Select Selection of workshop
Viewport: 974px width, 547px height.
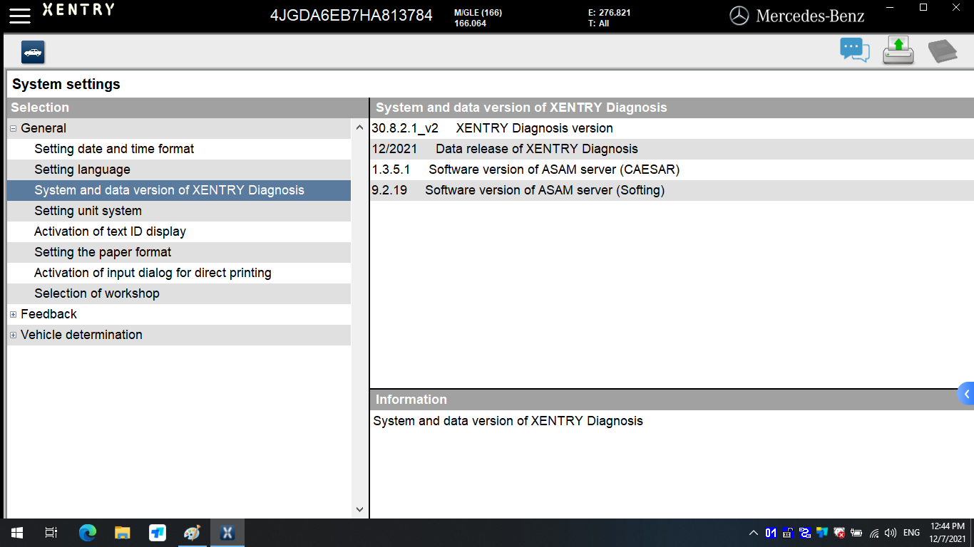click(x=179, y=293)
